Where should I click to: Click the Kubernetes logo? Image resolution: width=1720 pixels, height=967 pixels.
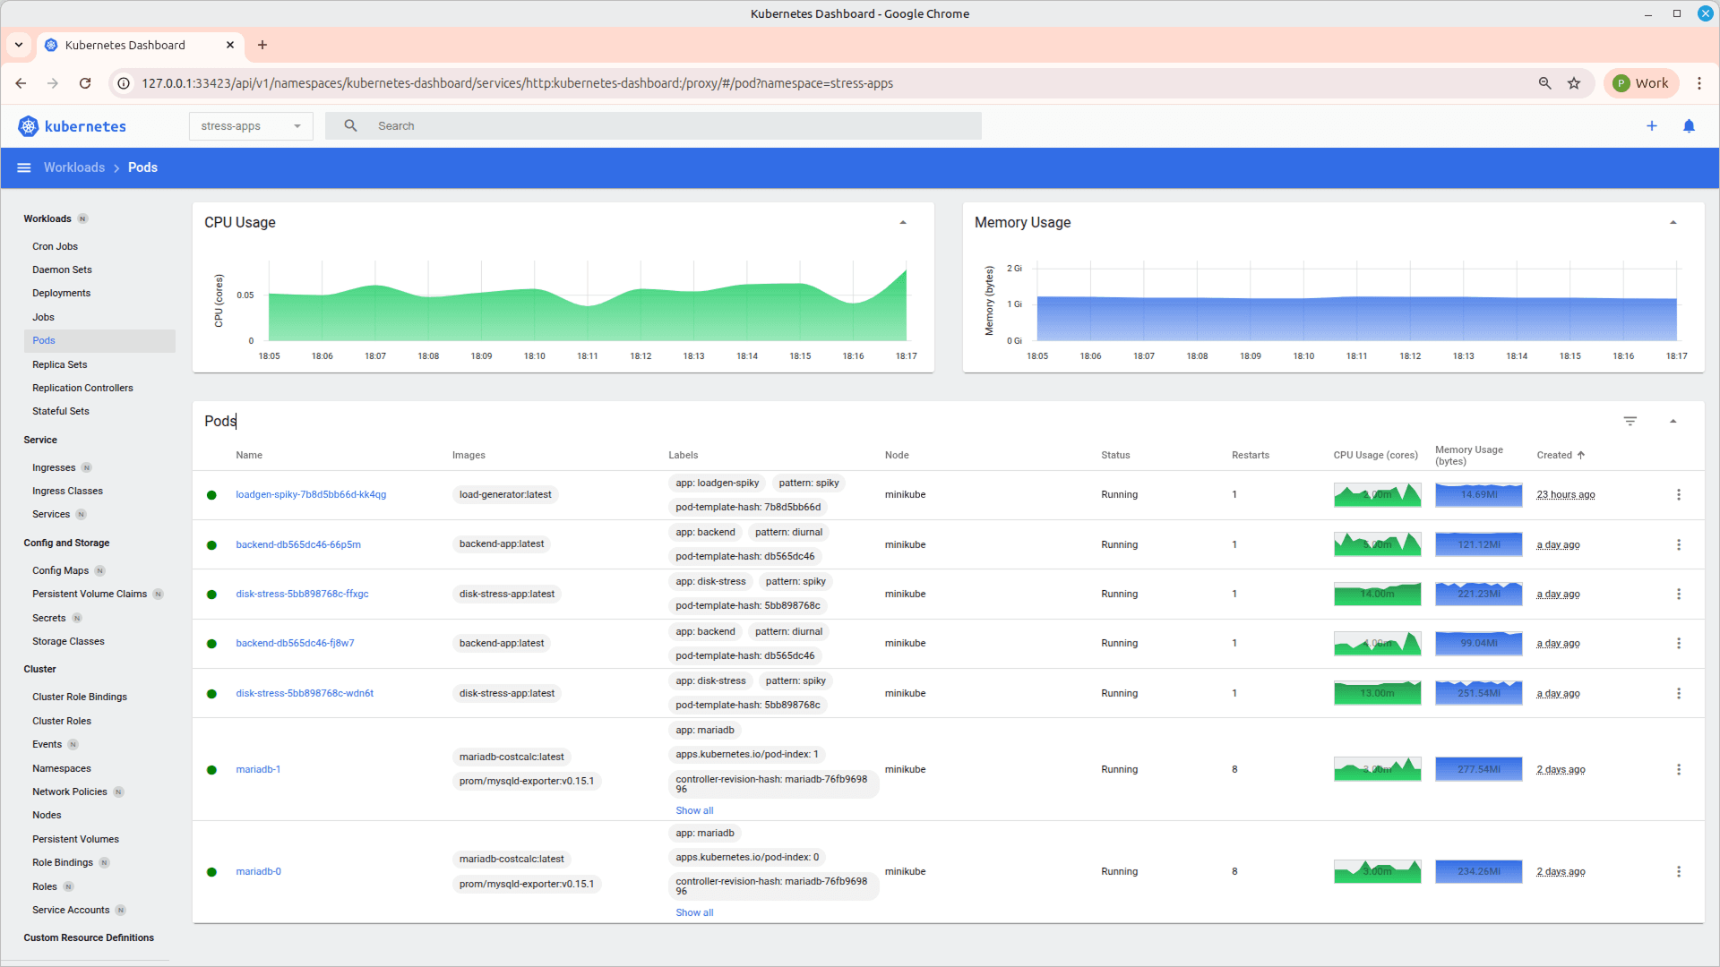28,125
